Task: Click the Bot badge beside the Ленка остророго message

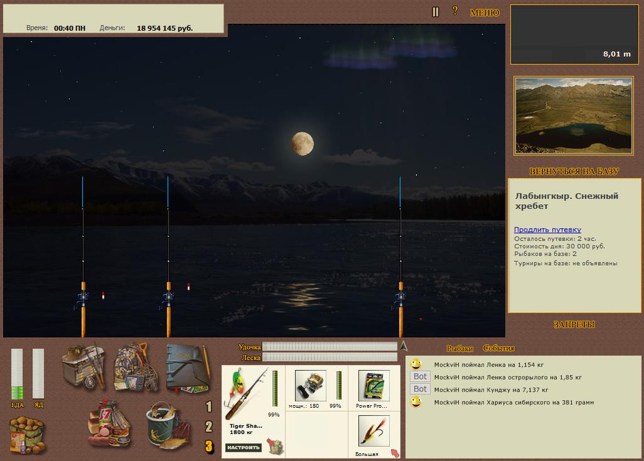Action: tap(420, 376)
